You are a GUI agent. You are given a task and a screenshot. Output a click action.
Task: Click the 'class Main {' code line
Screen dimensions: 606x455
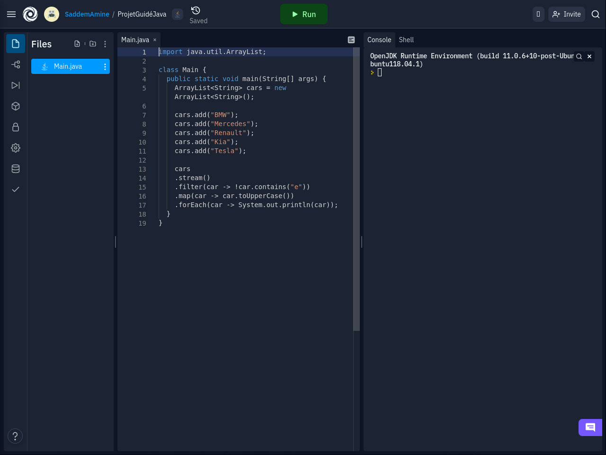(183, 70)
